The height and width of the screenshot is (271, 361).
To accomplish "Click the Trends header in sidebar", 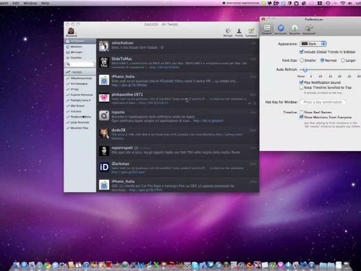I will (80, 72).
